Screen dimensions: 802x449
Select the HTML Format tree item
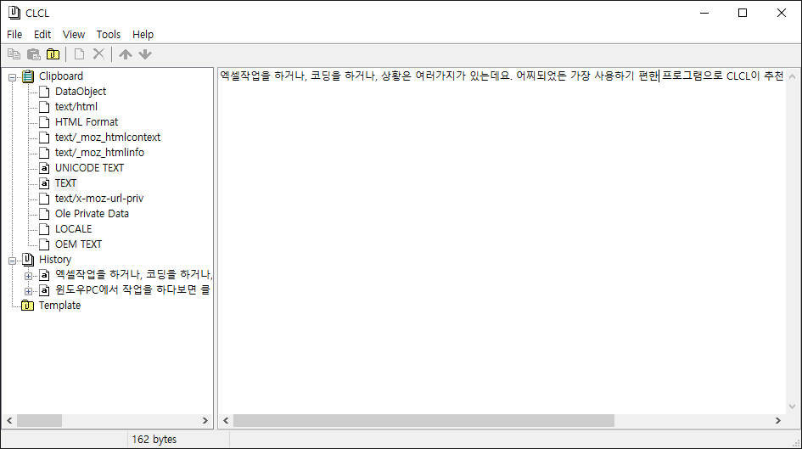point(87,122)
